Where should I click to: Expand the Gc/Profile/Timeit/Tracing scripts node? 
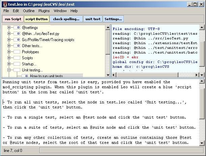coord(9,39)
